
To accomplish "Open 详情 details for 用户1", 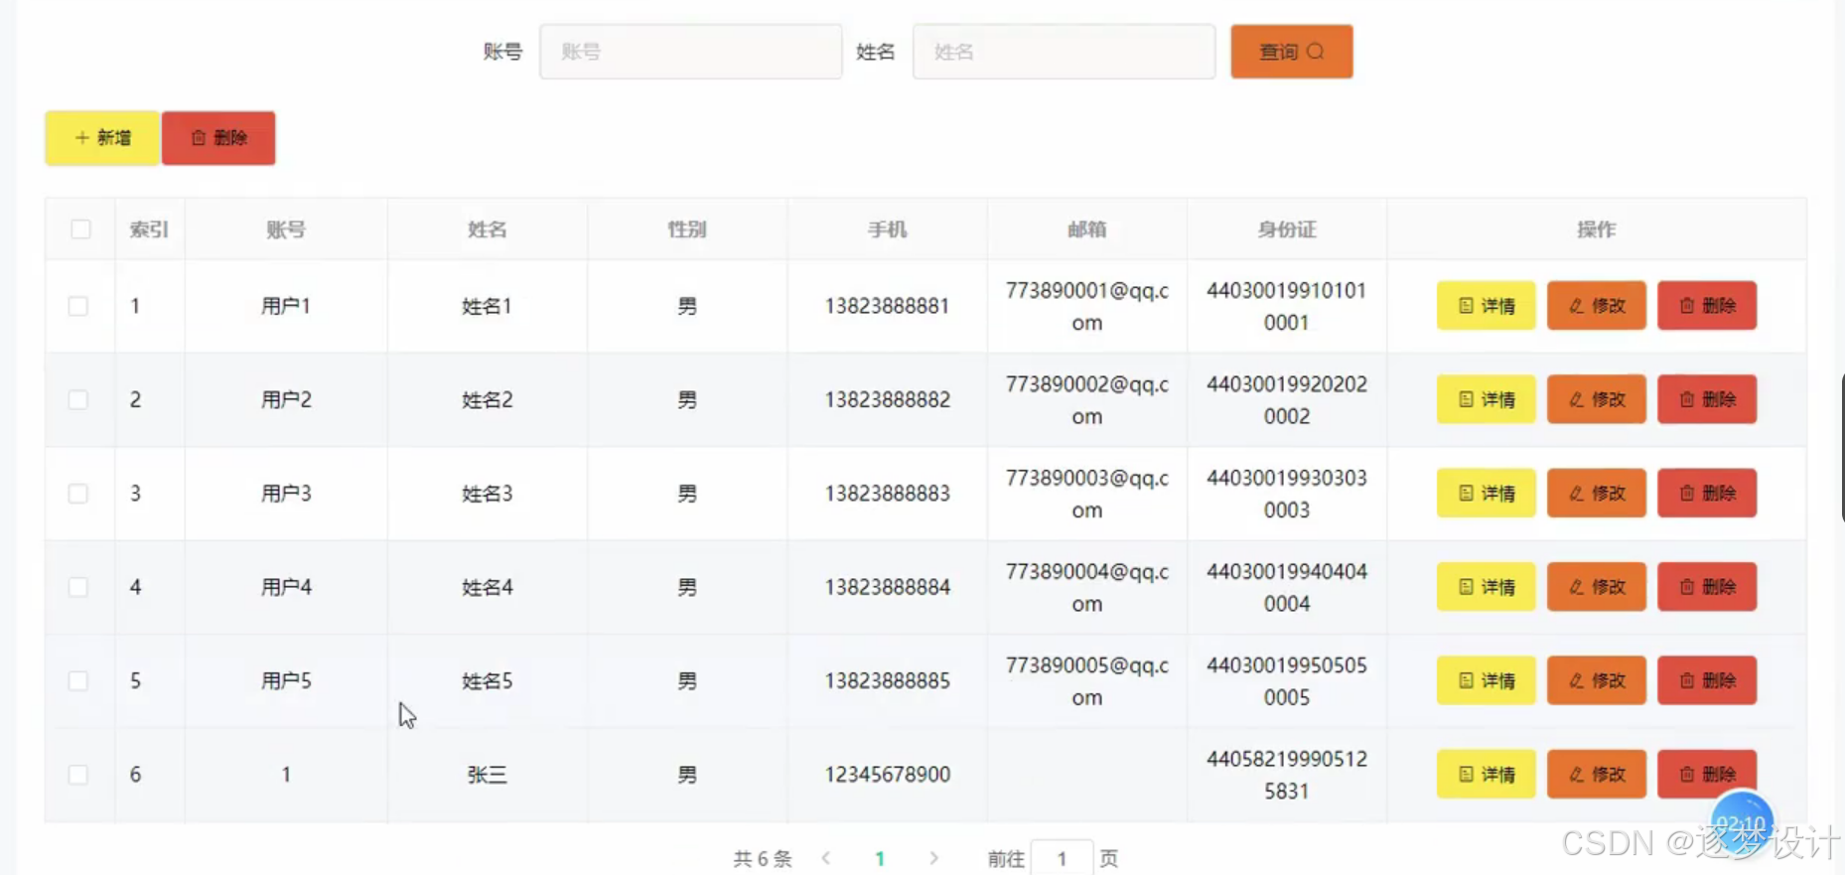I will [1487, 306].
